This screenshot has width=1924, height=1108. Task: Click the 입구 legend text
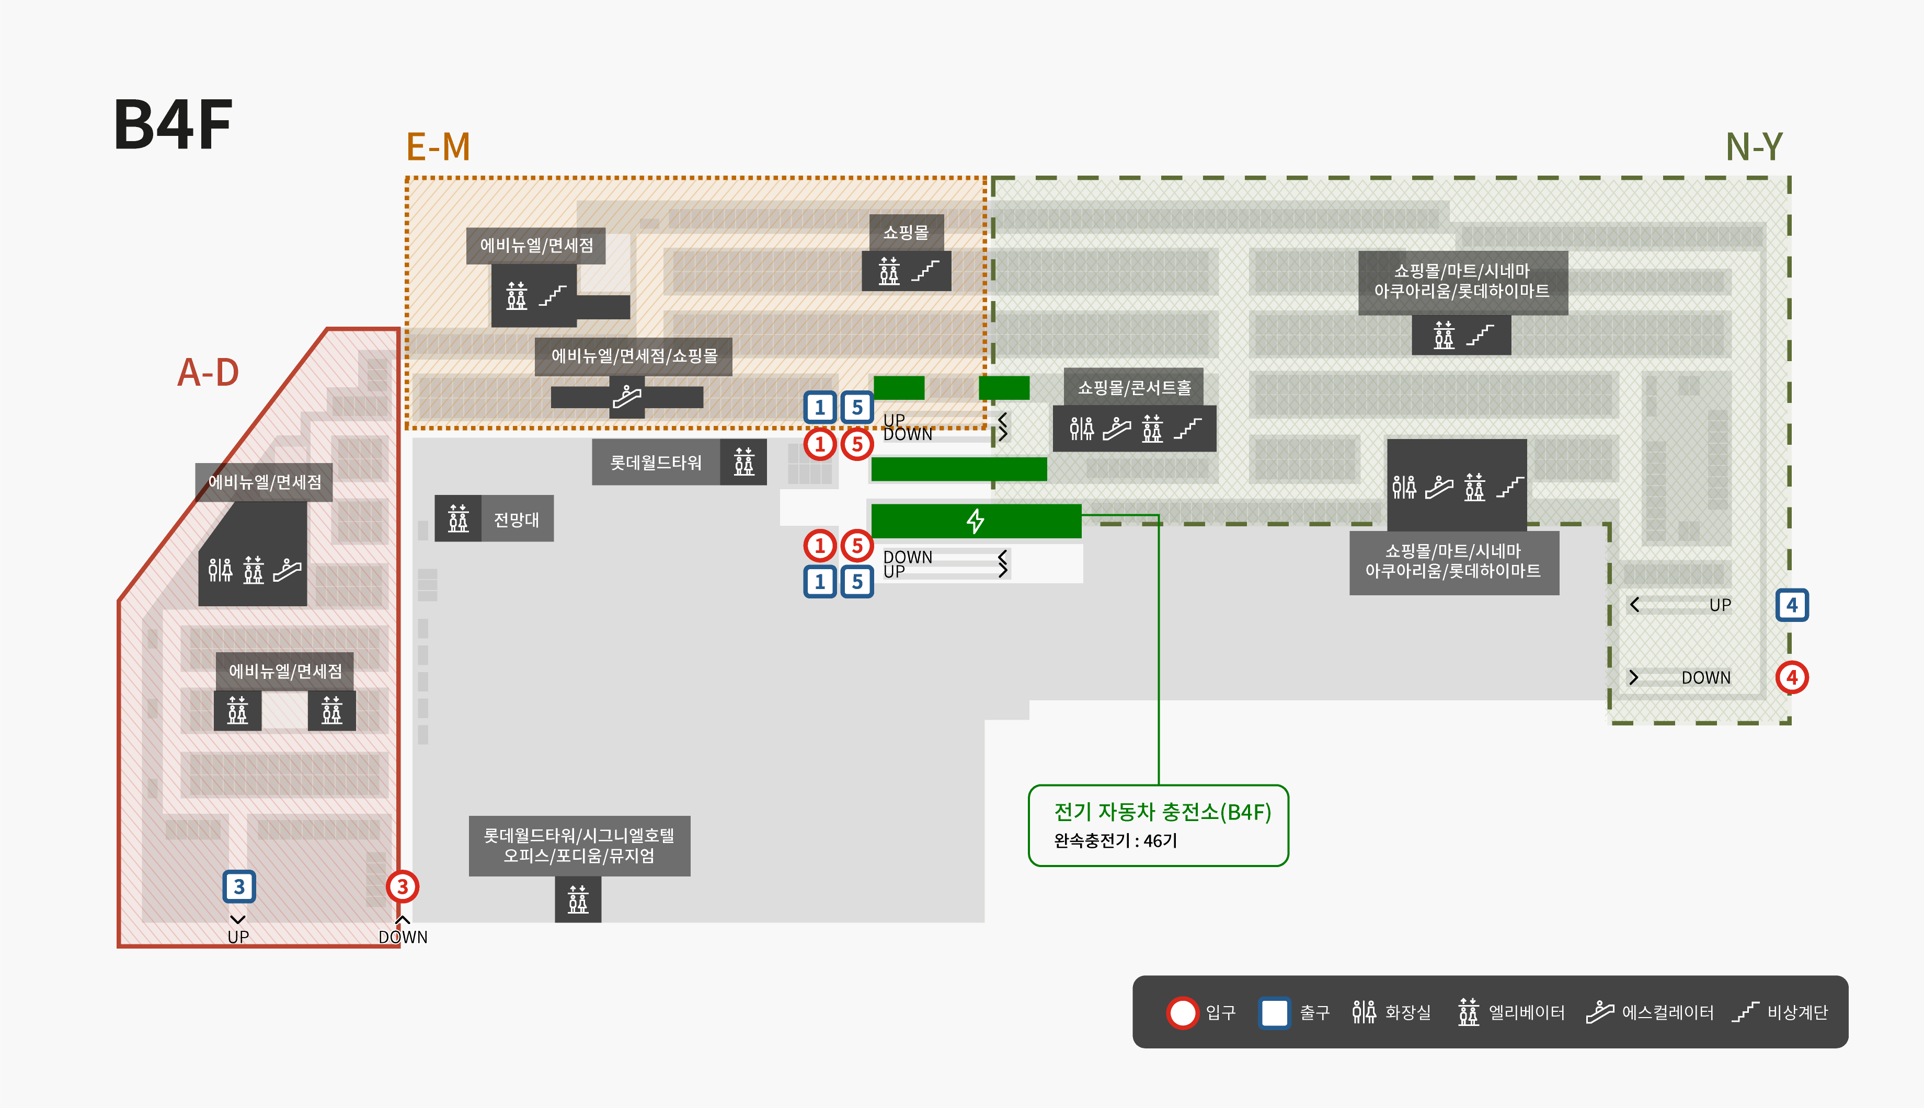(1221, 1012)
